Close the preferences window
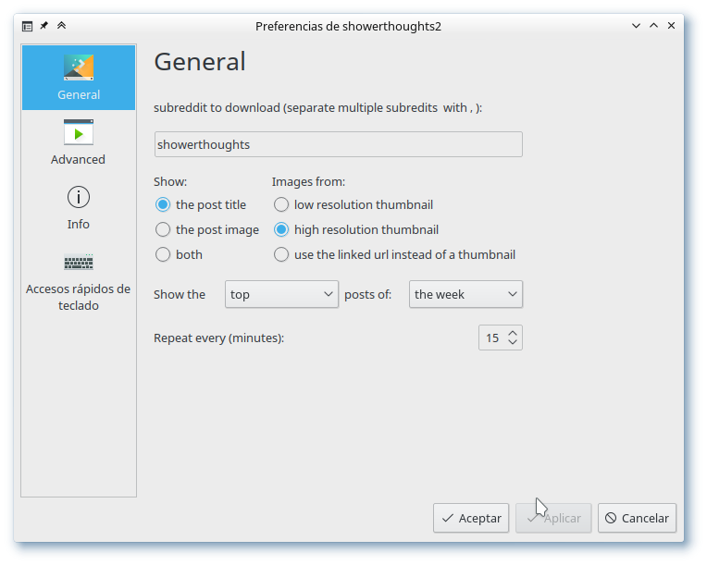This screenshot has height=565, width=707. point(672,26)
